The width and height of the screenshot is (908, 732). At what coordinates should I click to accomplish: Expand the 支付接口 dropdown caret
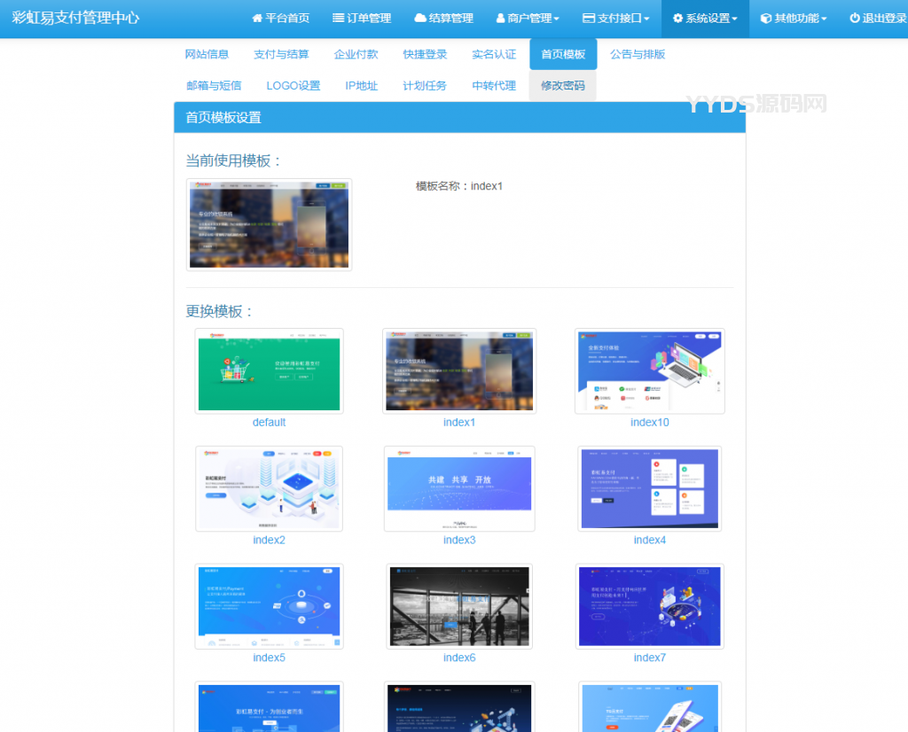coord(646,19)
